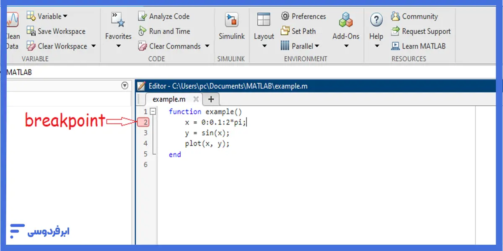Click the Clear Workspace eraser icon
This screenshot has width=503, height=251.
pos(31,46)
